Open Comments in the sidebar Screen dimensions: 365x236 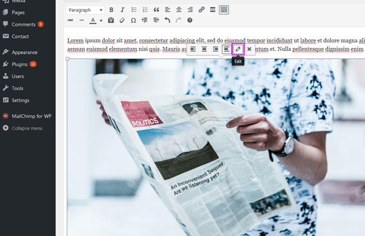click(23, 24)
